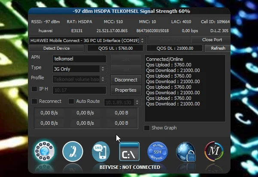The height and width of the screenshot is (177, 258).
Task: Click the M logo icon
Action: [214, 151]
